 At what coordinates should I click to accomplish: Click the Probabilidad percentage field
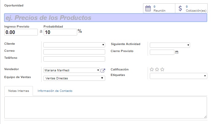click(x=60, y=32)
